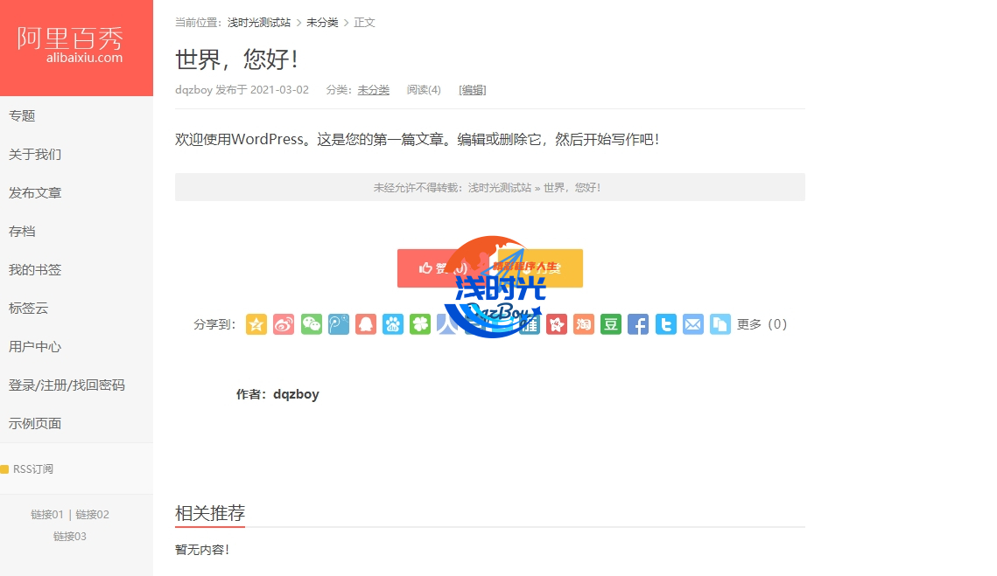
Task: Click the copy link share icon
Action: click(x=720, y=324)
